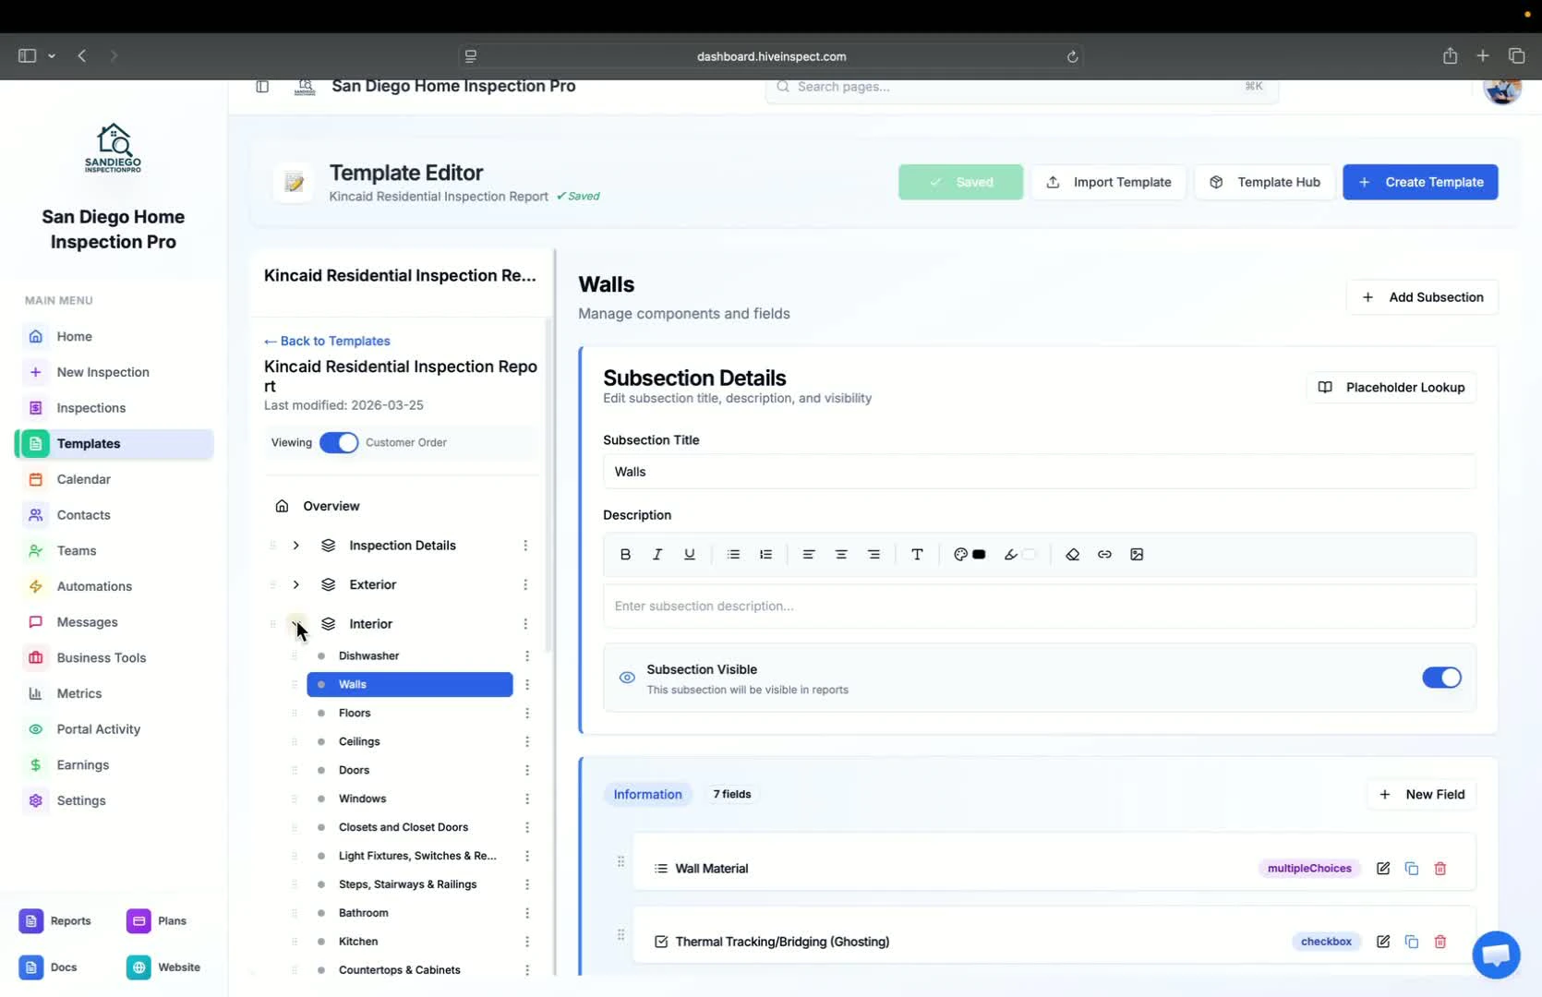Viewport: 1542px width, 997px height.
Task: Open Placeholder Lookup
Action: (x=1391, y=388)
